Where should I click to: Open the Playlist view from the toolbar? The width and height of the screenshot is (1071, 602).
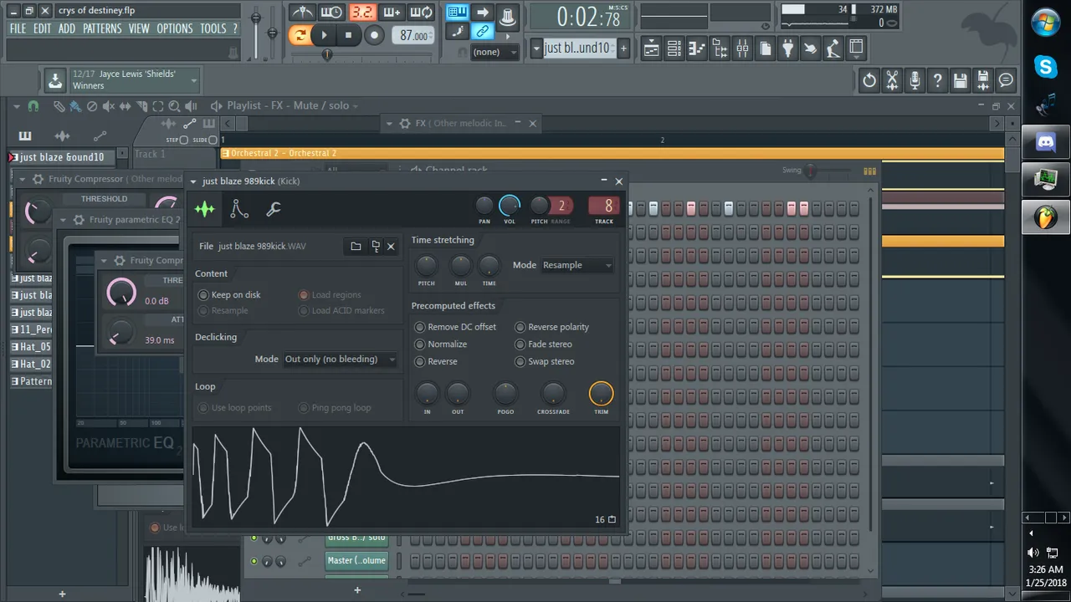pos(652,49)
